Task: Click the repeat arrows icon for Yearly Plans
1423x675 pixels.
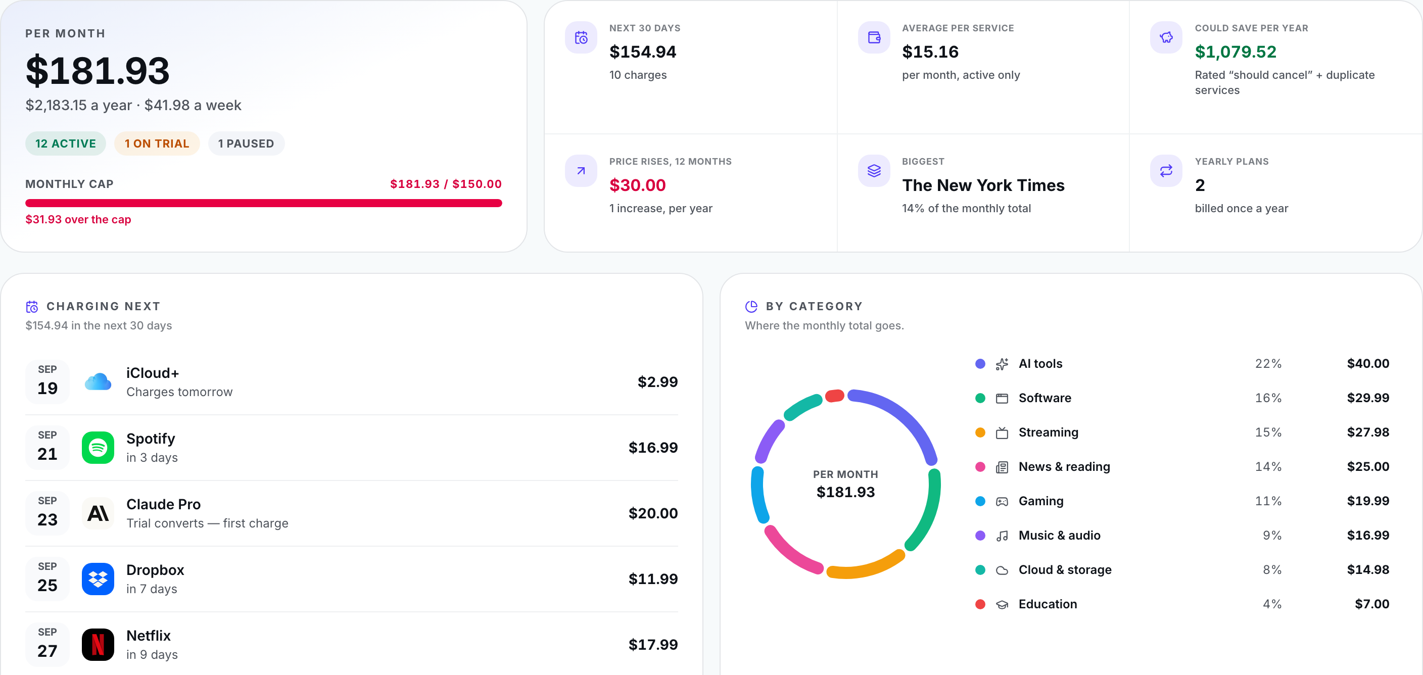Action: (1166, 171)
